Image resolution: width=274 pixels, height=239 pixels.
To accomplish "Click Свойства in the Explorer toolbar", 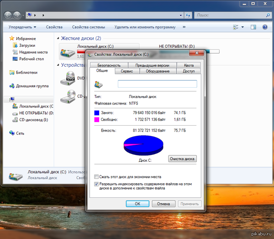I will pos(54,27).
